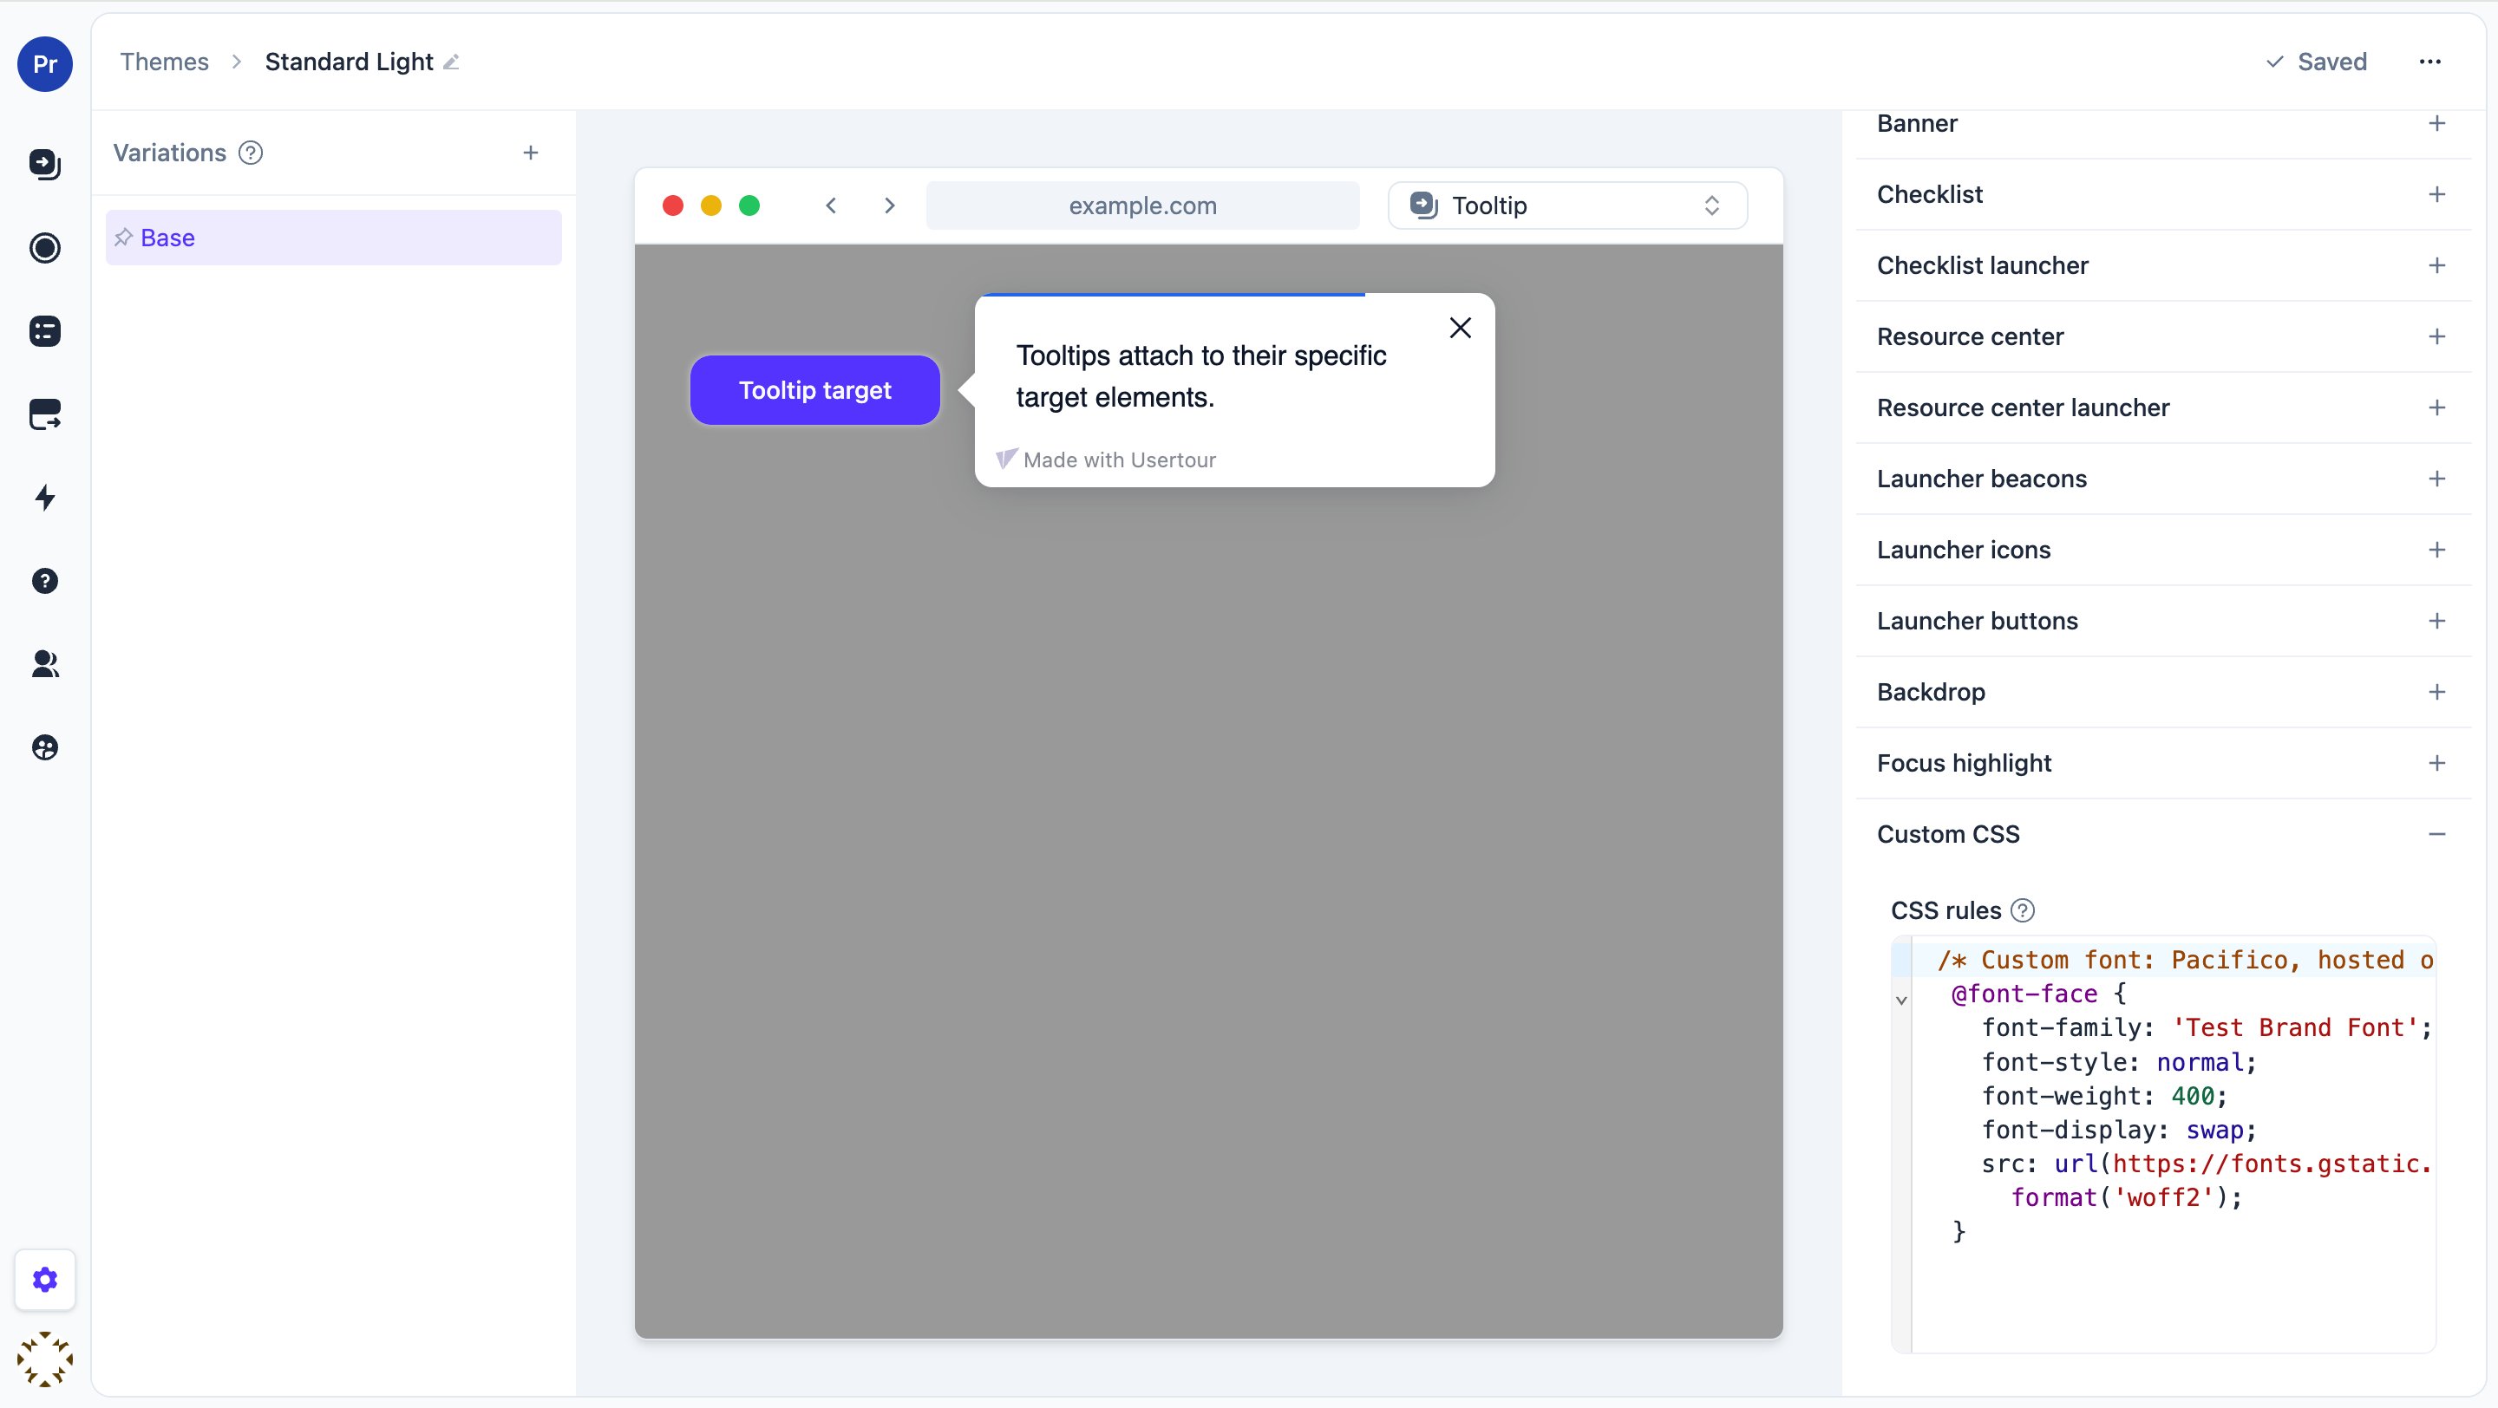This screenshot has width=2498, height=1408.
Task: Open the Companies icon in sidebar
Action: click(x=44, y=747)
